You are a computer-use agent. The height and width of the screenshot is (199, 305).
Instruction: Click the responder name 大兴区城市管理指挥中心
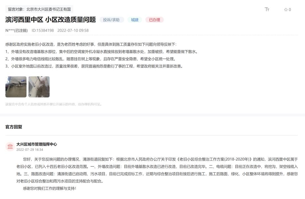click(x=37, y=144)
